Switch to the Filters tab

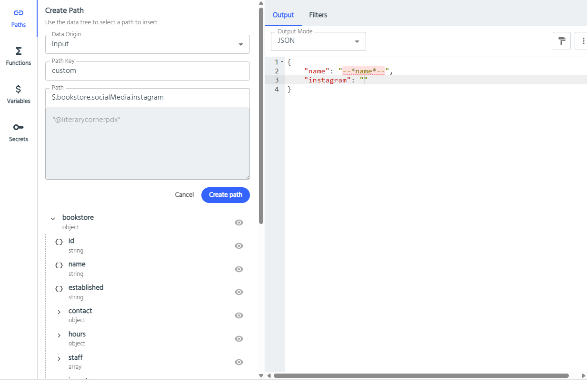[318, 15]
